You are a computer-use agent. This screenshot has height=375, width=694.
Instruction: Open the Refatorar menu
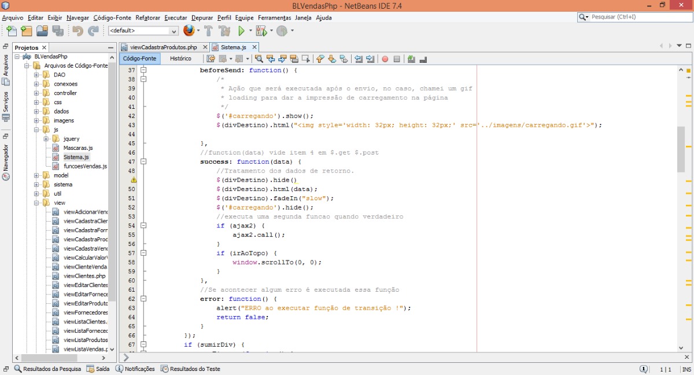point(147,18)
